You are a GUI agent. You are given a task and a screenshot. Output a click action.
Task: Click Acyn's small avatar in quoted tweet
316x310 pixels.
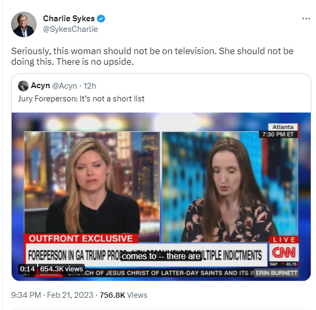point(23,86)
